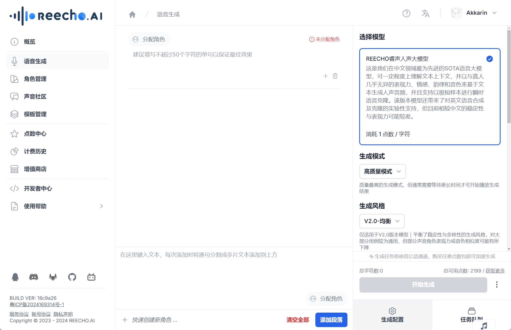Open the three-dot menu beside 开始生成

click(x=497, y=285)
